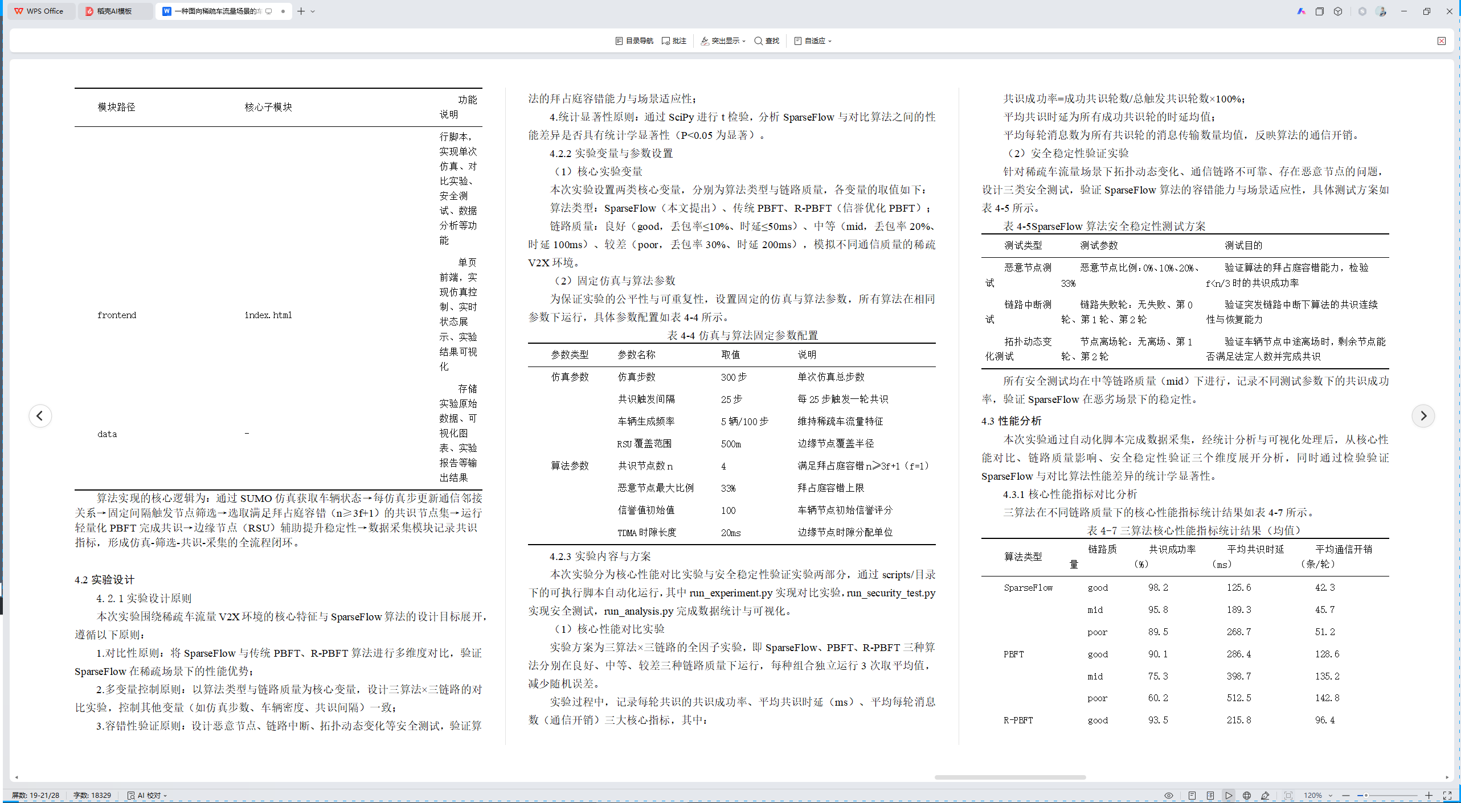Click the 4.2.2 实验变量与参数设置 subheading

(611, 154)
